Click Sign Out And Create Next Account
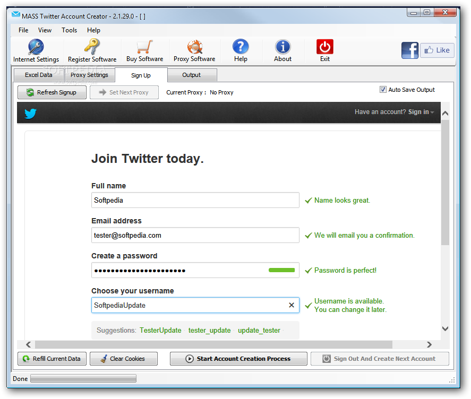 point(380,359)
